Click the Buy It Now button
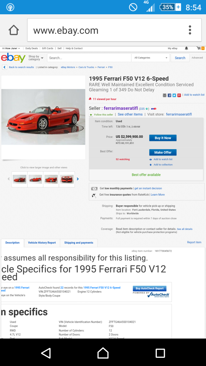 (x=163, y=138)
